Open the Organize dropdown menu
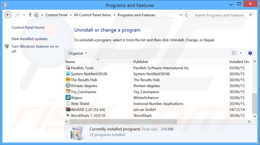 78,53
